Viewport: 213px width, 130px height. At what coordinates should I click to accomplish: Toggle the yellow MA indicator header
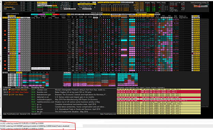138,14
